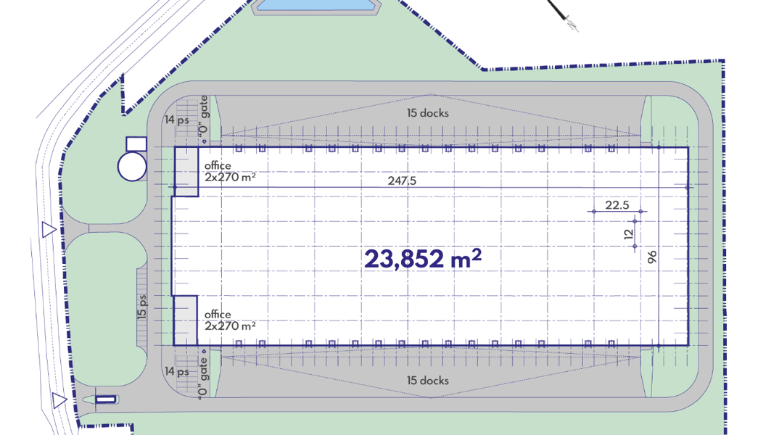Click the lower "0" gate label
Image resolution: width=779 pixels, height=435 pixels.
202,378
